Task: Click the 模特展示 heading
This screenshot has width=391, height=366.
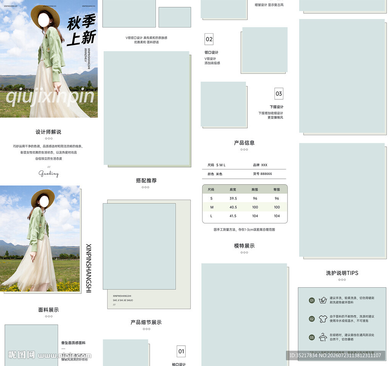Action: (x=244, y=246)
